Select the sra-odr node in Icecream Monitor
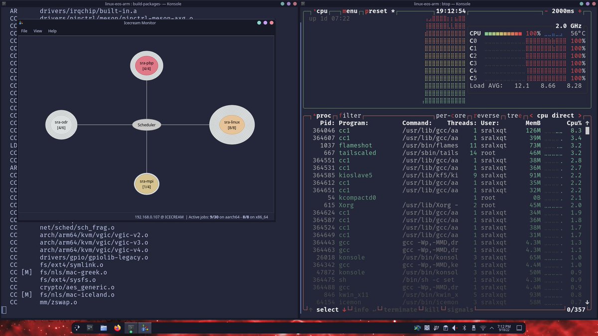 click(x=62, y=124)
